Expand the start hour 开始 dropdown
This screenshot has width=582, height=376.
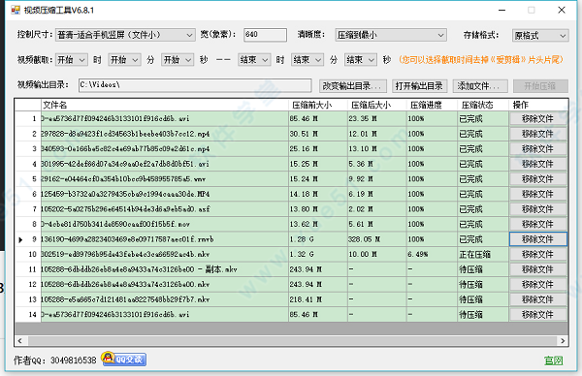tap(72, 60)
